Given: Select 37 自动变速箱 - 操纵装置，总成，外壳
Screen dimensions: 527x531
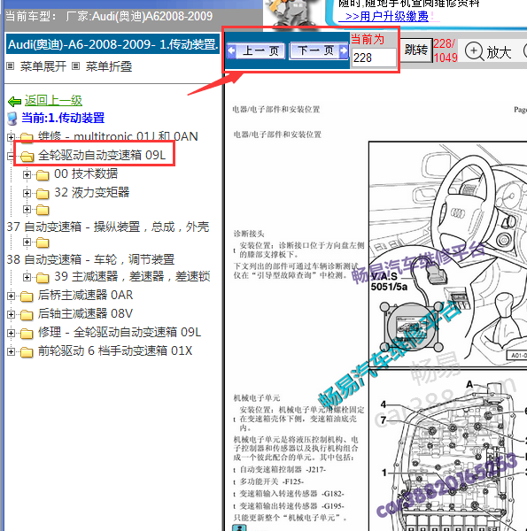Looking at the screenshot, I should (x=108, y=227).
